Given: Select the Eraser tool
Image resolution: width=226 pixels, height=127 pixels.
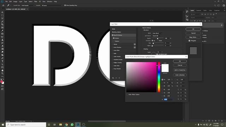Looking at the screenshot, I should click(x=2, y=46).
